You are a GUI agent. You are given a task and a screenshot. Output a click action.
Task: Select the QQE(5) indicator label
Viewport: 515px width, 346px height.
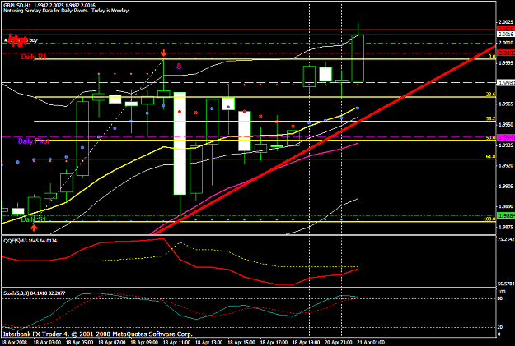[30, 241]
